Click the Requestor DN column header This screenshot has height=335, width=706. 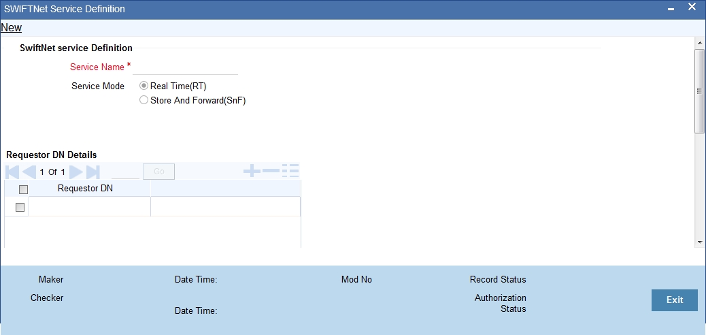click(85, 189)
